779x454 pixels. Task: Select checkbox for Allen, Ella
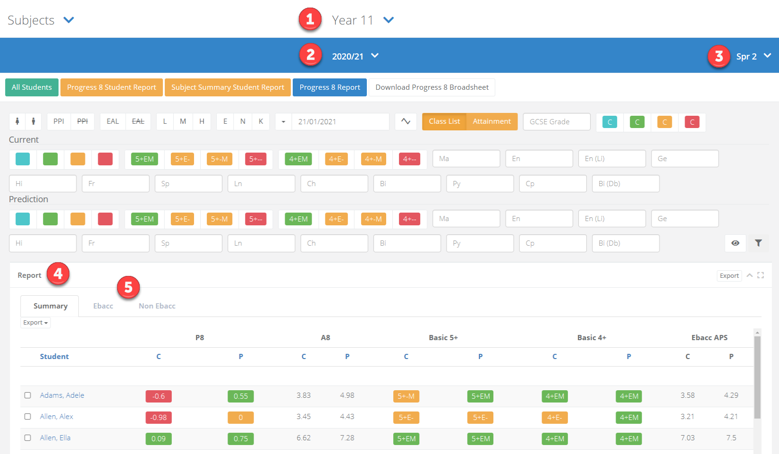point(28,438)
